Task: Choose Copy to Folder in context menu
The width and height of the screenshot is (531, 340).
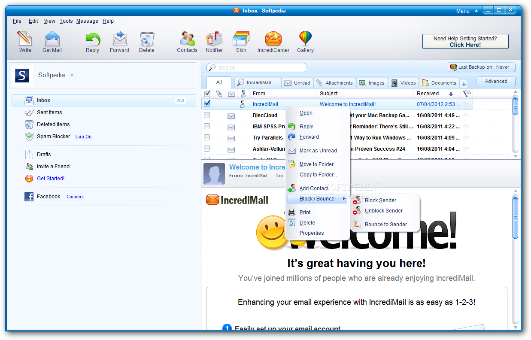Action: point(318,175)
